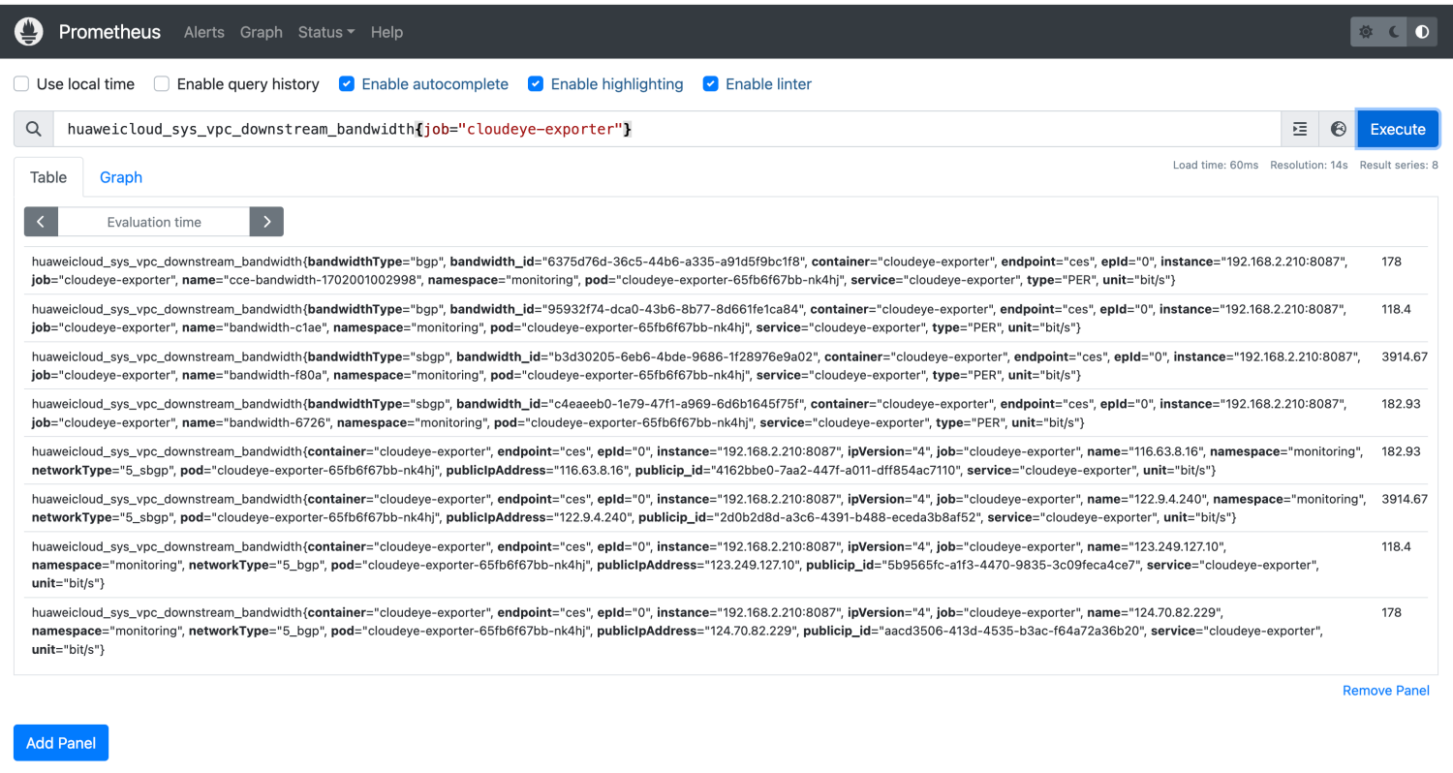Run the query with Execute
Image resolution: width=1453 pixels, height=773 pixels.
[x=1398, y=129]
